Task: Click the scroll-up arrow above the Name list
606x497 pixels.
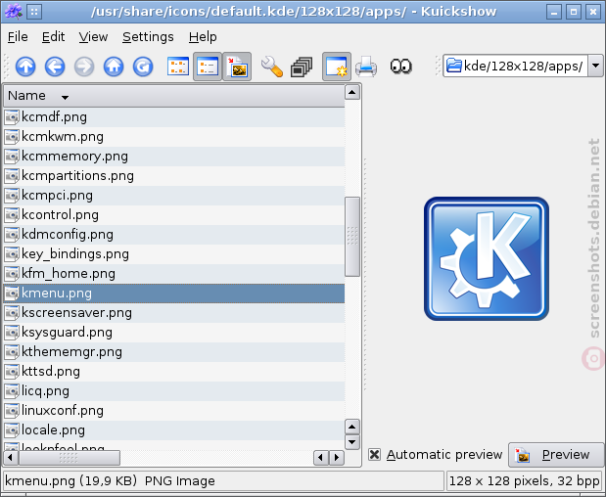Action: [352, 92]
